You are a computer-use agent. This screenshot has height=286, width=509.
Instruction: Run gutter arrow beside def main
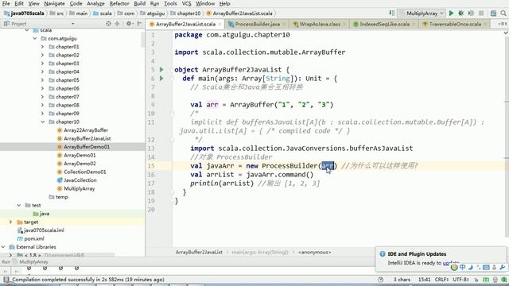161,78
